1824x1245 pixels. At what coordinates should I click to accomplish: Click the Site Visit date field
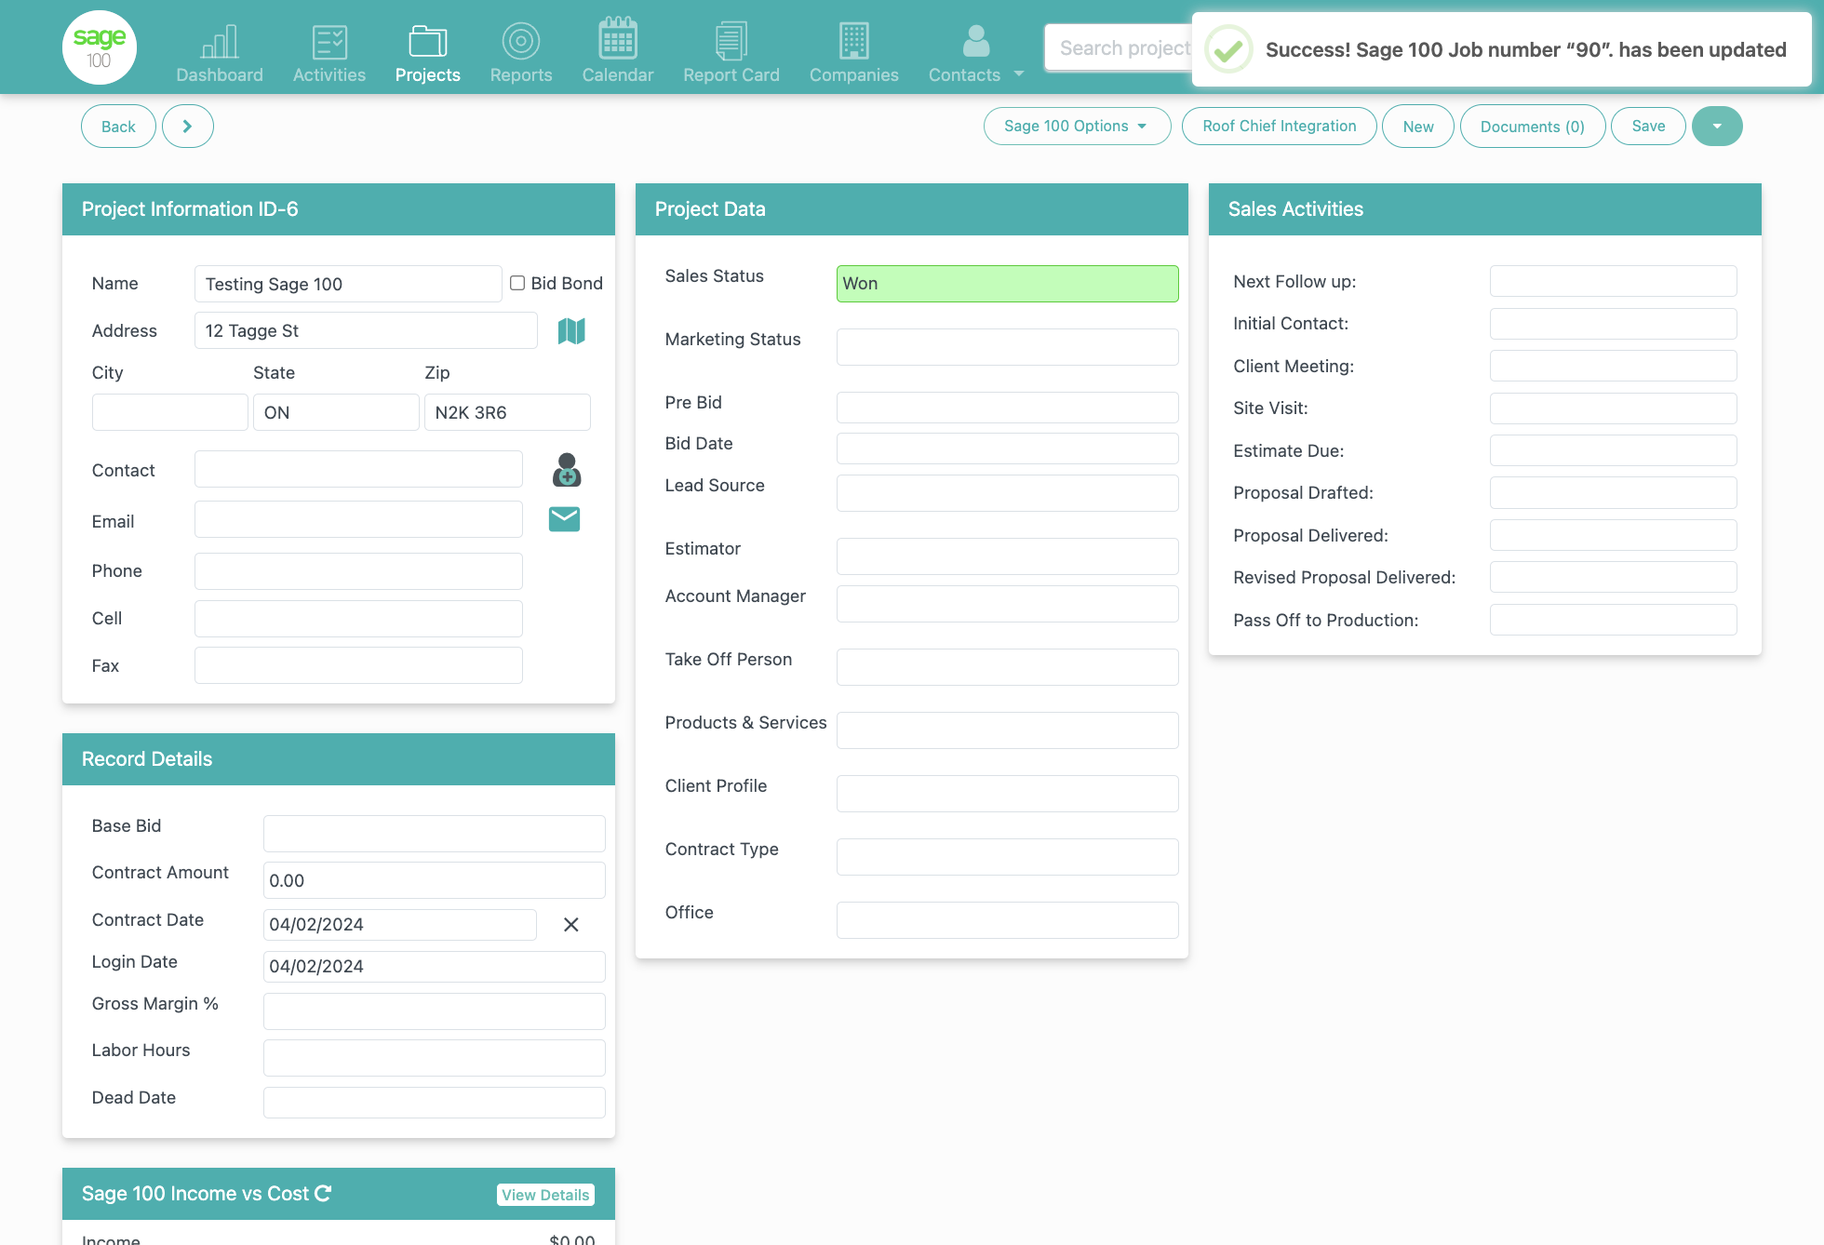pos(1613,408)
